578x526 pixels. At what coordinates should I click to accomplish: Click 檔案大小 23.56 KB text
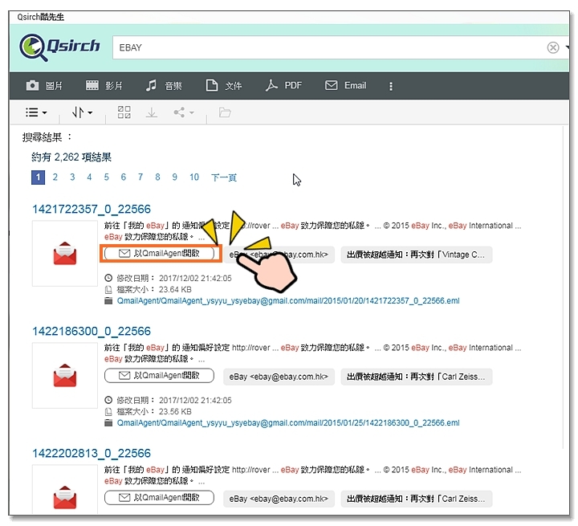[x=154, y=412]
